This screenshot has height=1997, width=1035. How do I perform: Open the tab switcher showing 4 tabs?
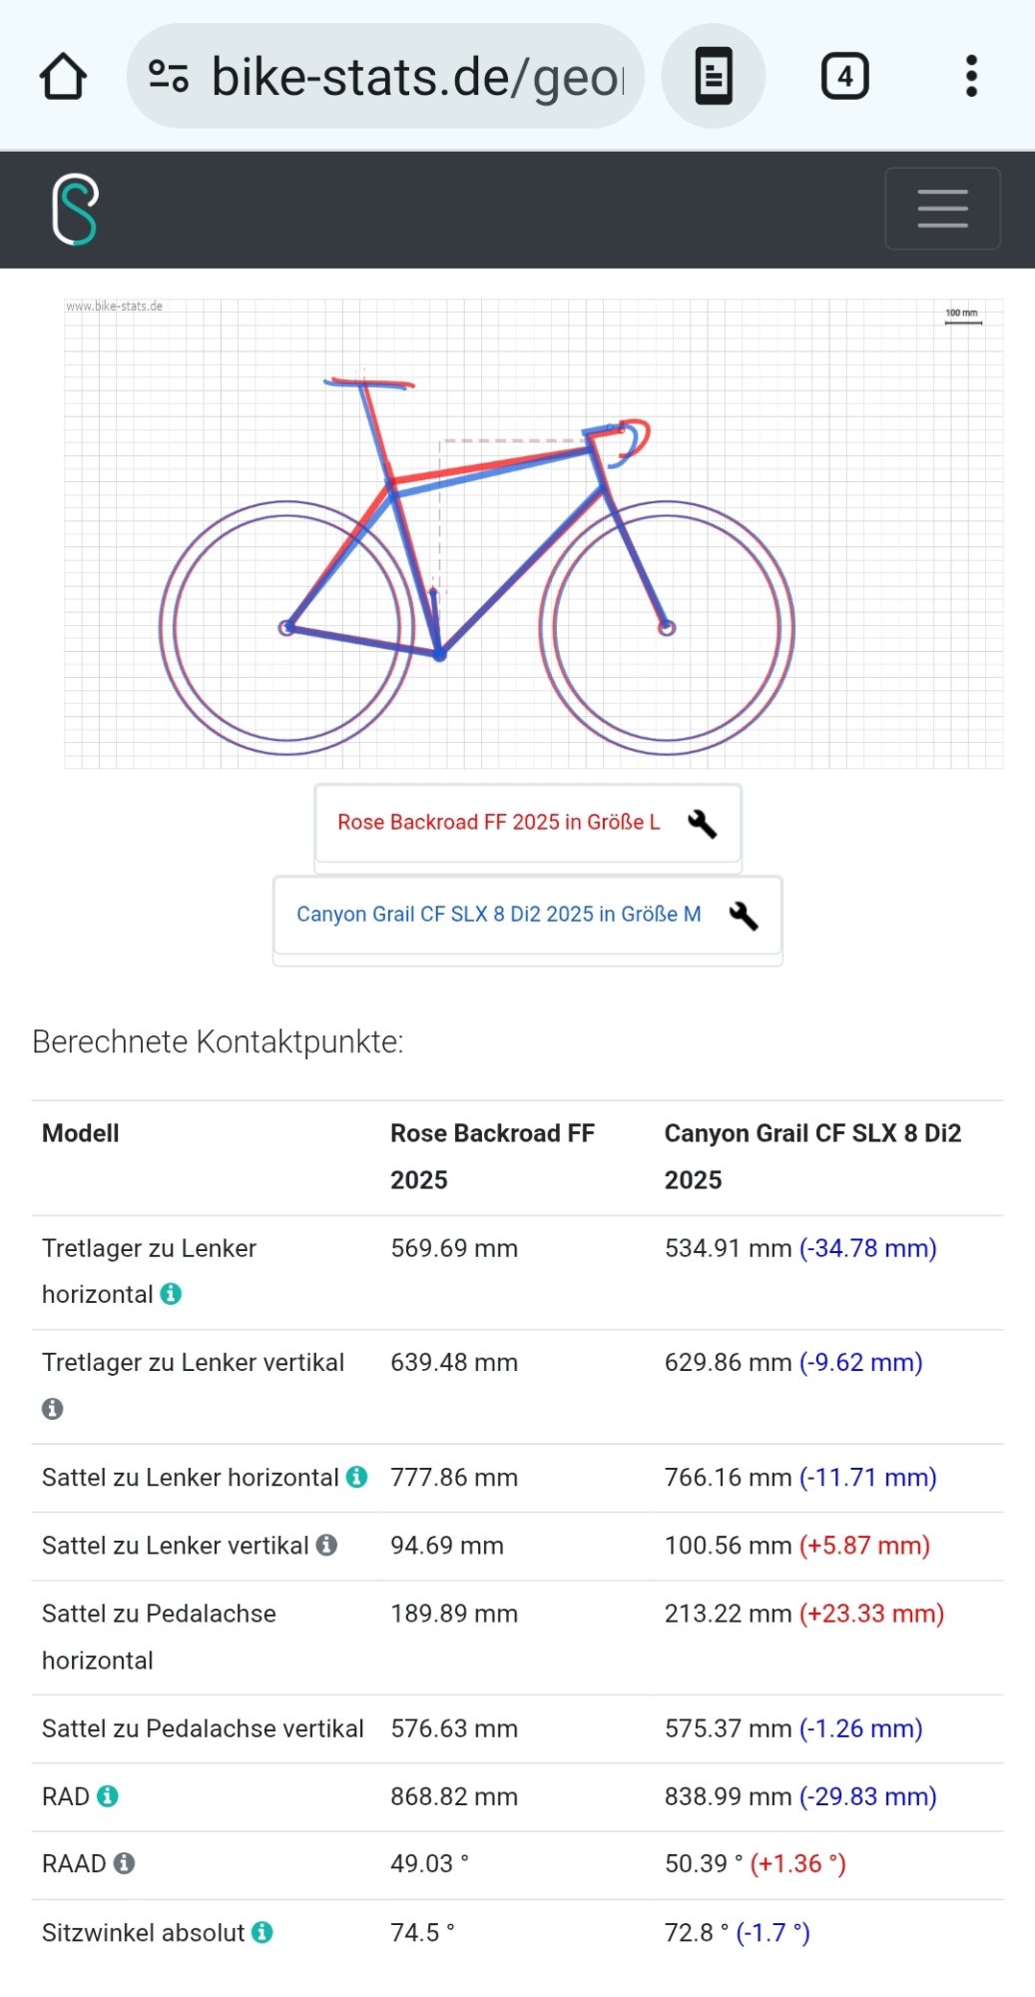pyautogui.click(x=844, y=76)
